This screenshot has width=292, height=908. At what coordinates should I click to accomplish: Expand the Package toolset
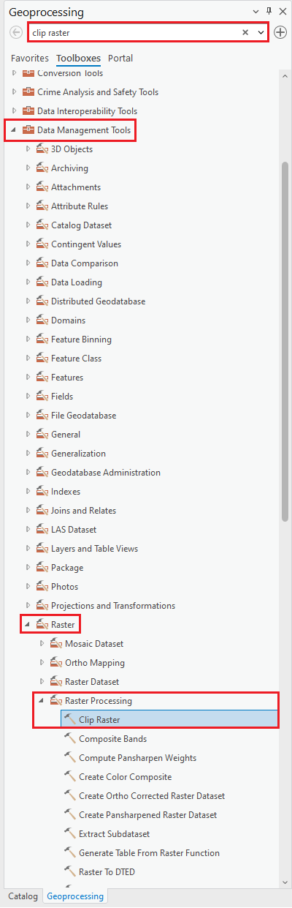click(28, 568)
